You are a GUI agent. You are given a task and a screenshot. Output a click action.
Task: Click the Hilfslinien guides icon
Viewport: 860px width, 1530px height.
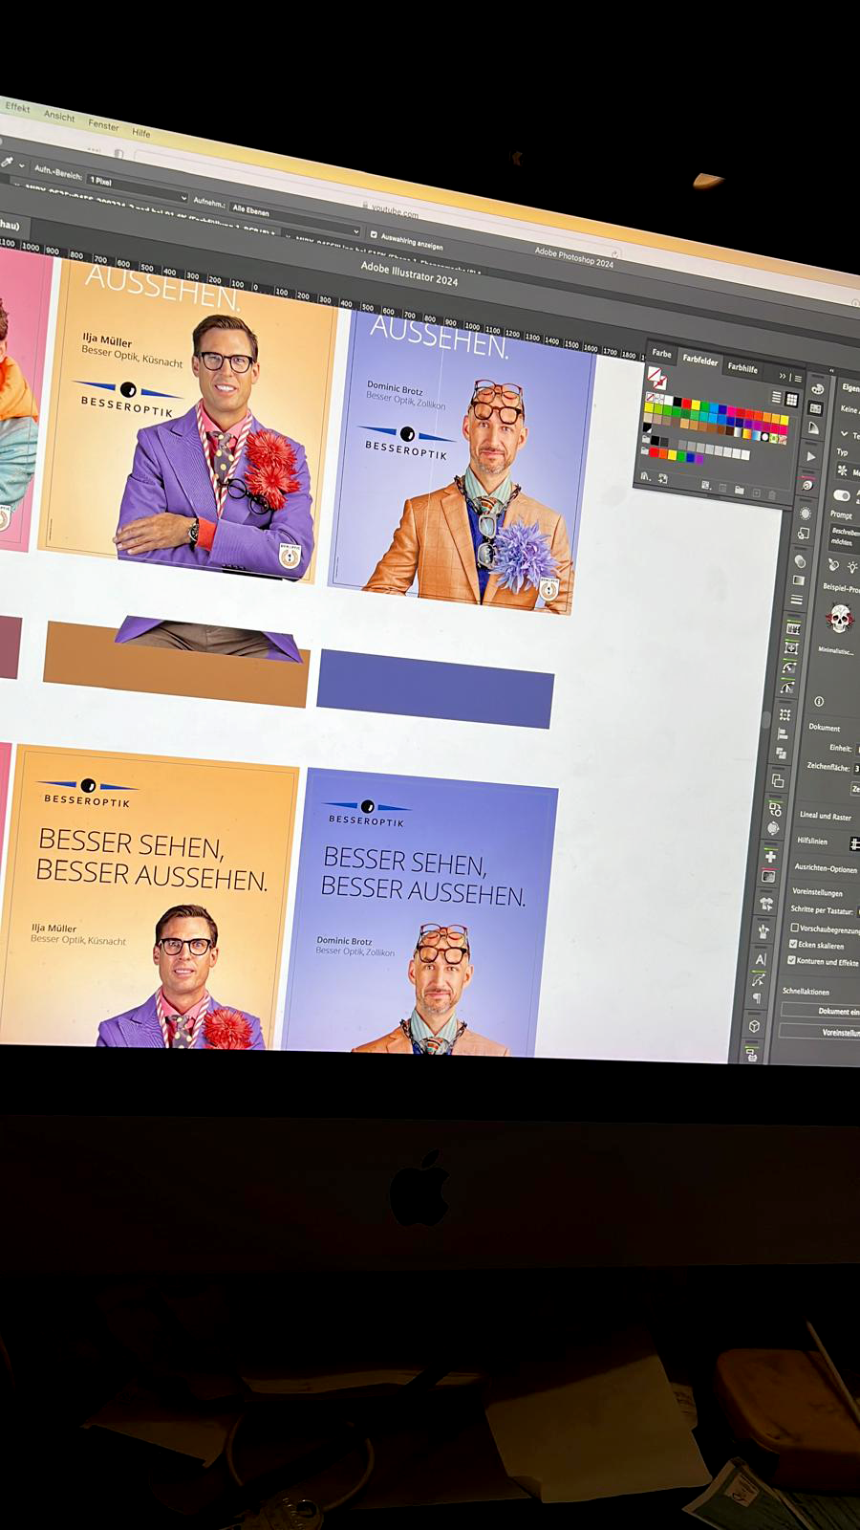[855, 843]
